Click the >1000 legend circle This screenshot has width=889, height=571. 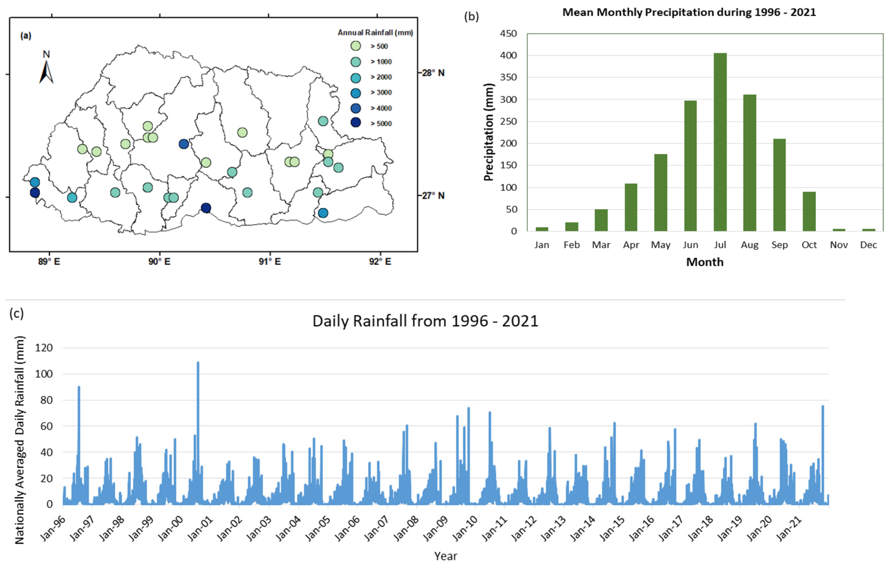point(355,61)
